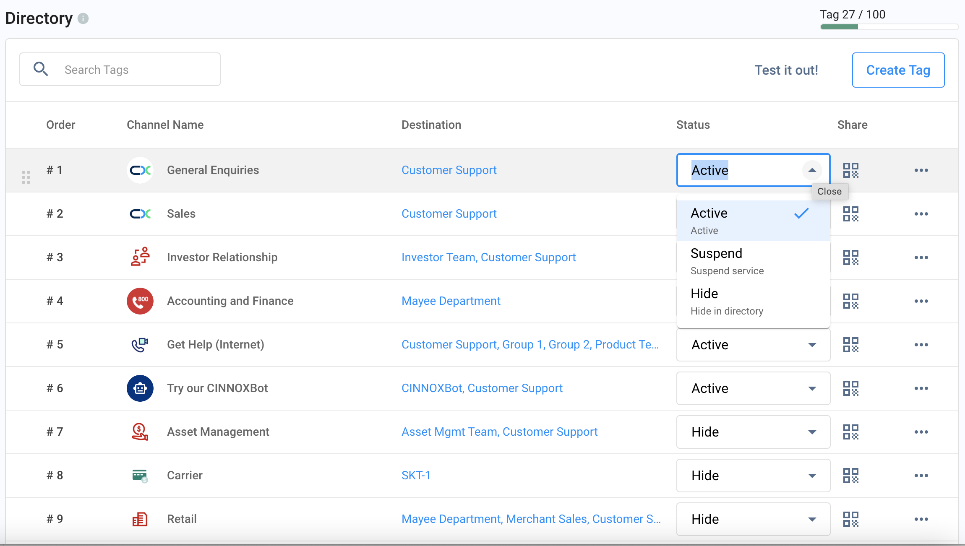This screenshot has height=546, width=965.
Task: Click the Carrier channel name
Action: click(185, 476)
